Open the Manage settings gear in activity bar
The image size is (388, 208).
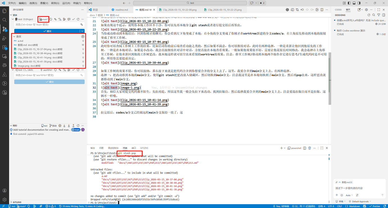[4, 200]
